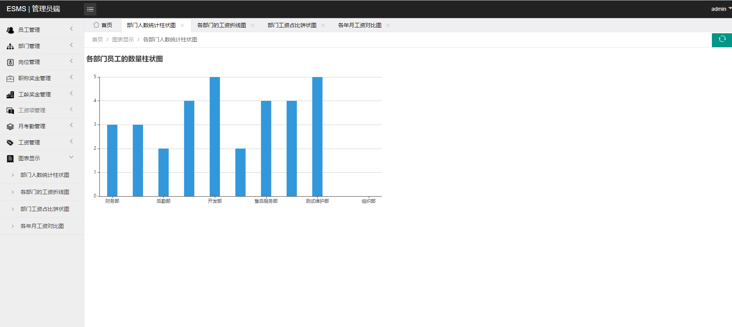The height and width of the screenshot is (327, 732).
Task: Open 部门工资占比饼状图 from the sidebar
Action: pos(44,209)
